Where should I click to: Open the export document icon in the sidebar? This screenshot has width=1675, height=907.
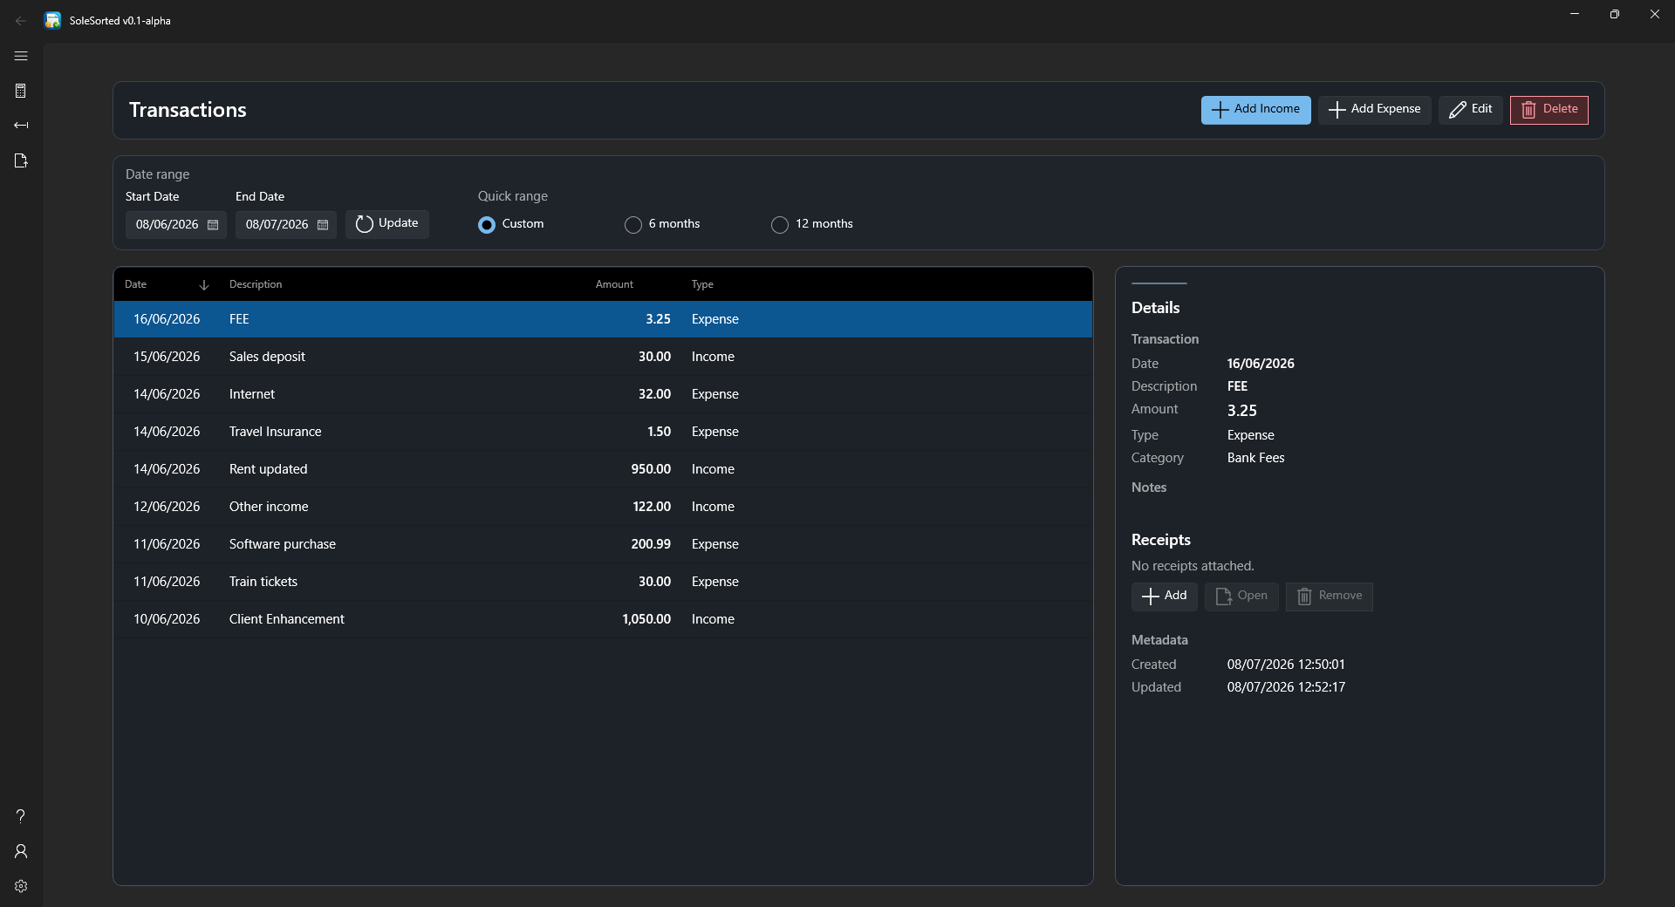(21, 160)
